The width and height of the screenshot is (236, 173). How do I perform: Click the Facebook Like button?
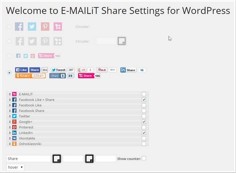[x=22, y=70]
